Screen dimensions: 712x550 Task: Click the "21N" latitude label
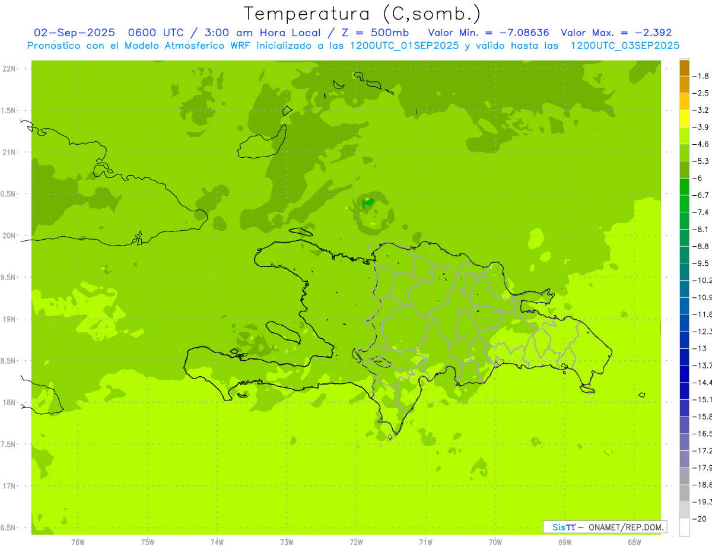[9, 152]
